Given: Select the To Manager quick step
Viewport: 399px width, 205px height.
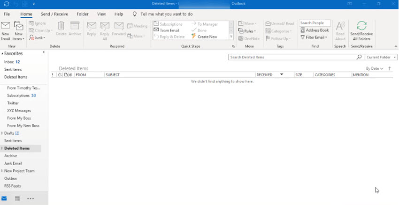Looking at the screenshot, I should click(x=205, y=24).
